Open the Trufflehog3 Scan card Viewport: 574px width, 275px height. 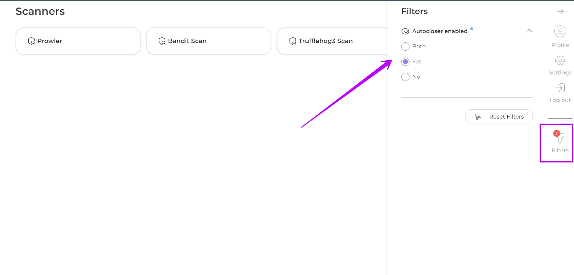coord(332,41)
